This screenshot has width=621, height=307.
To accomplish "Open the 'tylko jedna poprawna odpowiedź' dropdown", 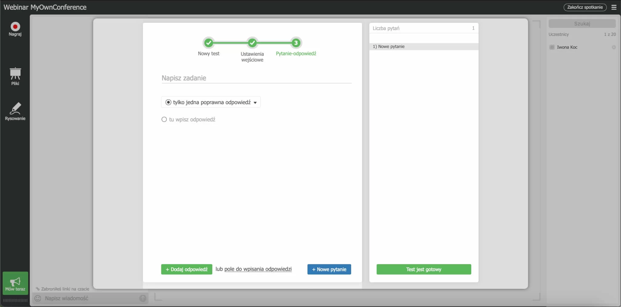I will pyautogui.click(x=255, y=102).
